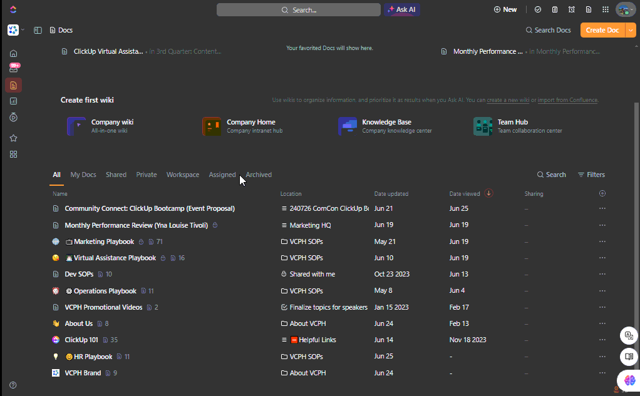Click the New button in the top bar

pos(505,9)
